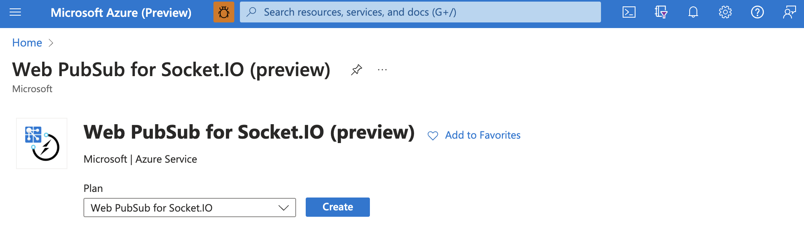Viewport: 804px width, 246px height.
Task: Expand the ellipsis options menu
Action: tap(382, 69)
